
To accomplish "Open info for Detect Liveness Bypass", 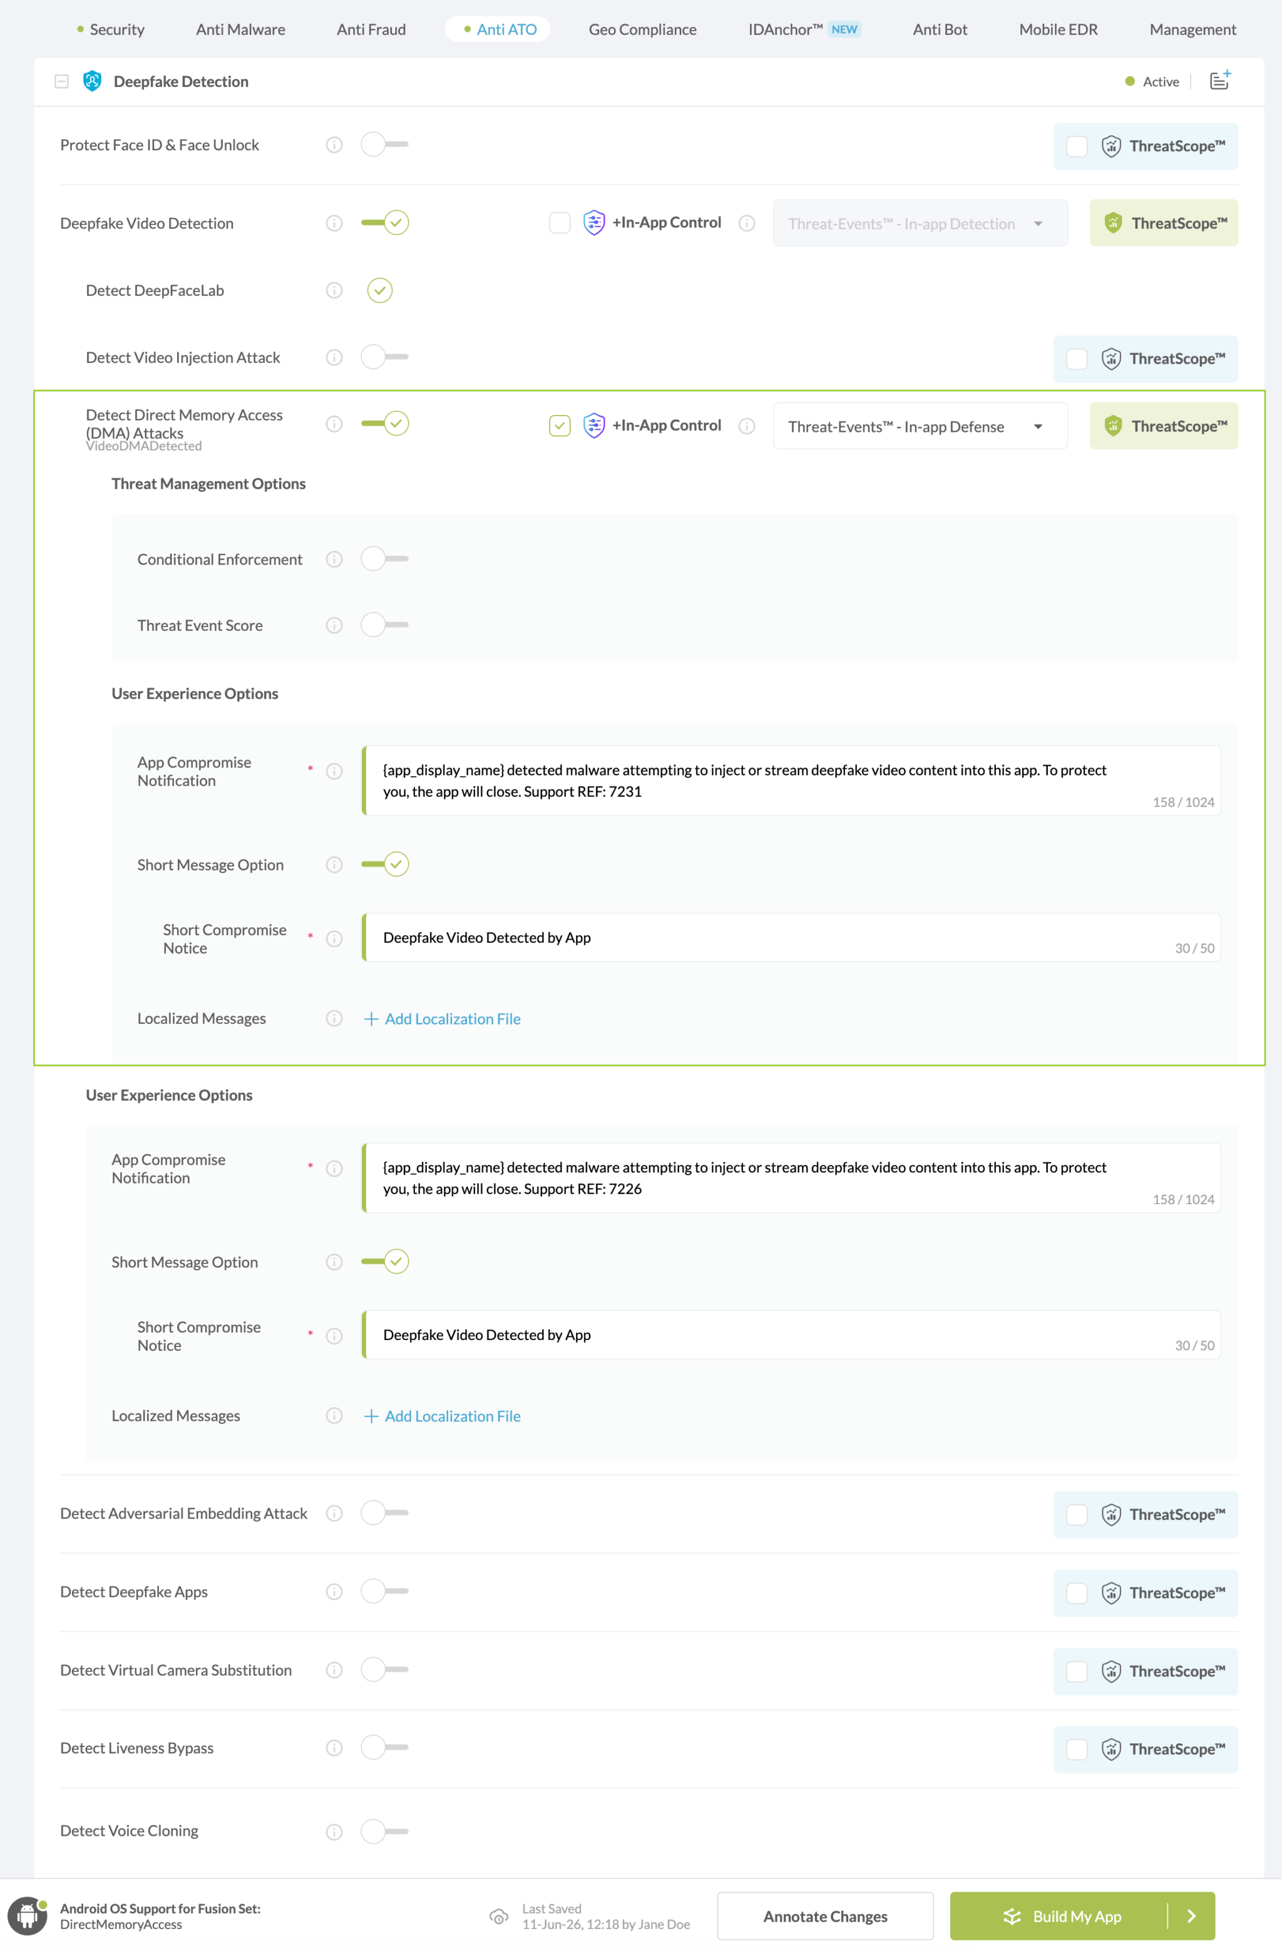I will (334, 1748).
